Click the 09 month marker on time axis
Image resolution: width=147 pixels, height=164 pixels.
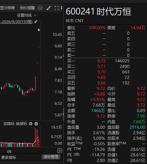[x=9, y=152]
